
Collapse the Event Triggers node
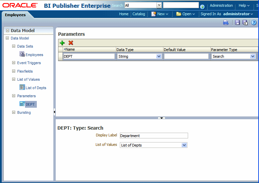tap(14, 62)
